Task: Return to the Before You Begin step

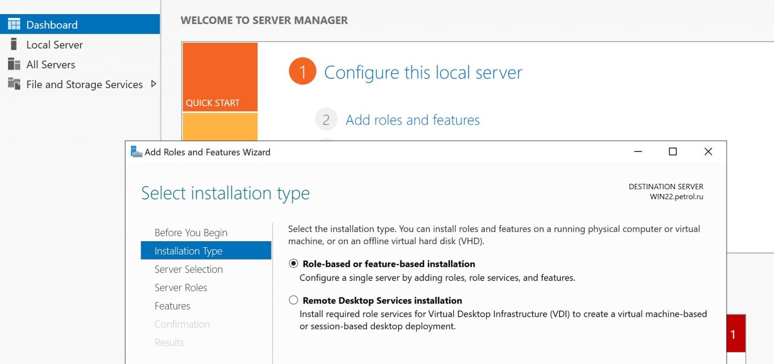Action: click(x=190, y=233)
